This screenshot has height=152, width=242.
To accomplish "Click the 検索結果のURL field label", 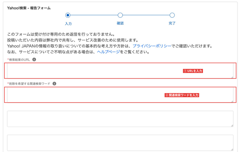I will pyautogui.click(x=19, y=60).
